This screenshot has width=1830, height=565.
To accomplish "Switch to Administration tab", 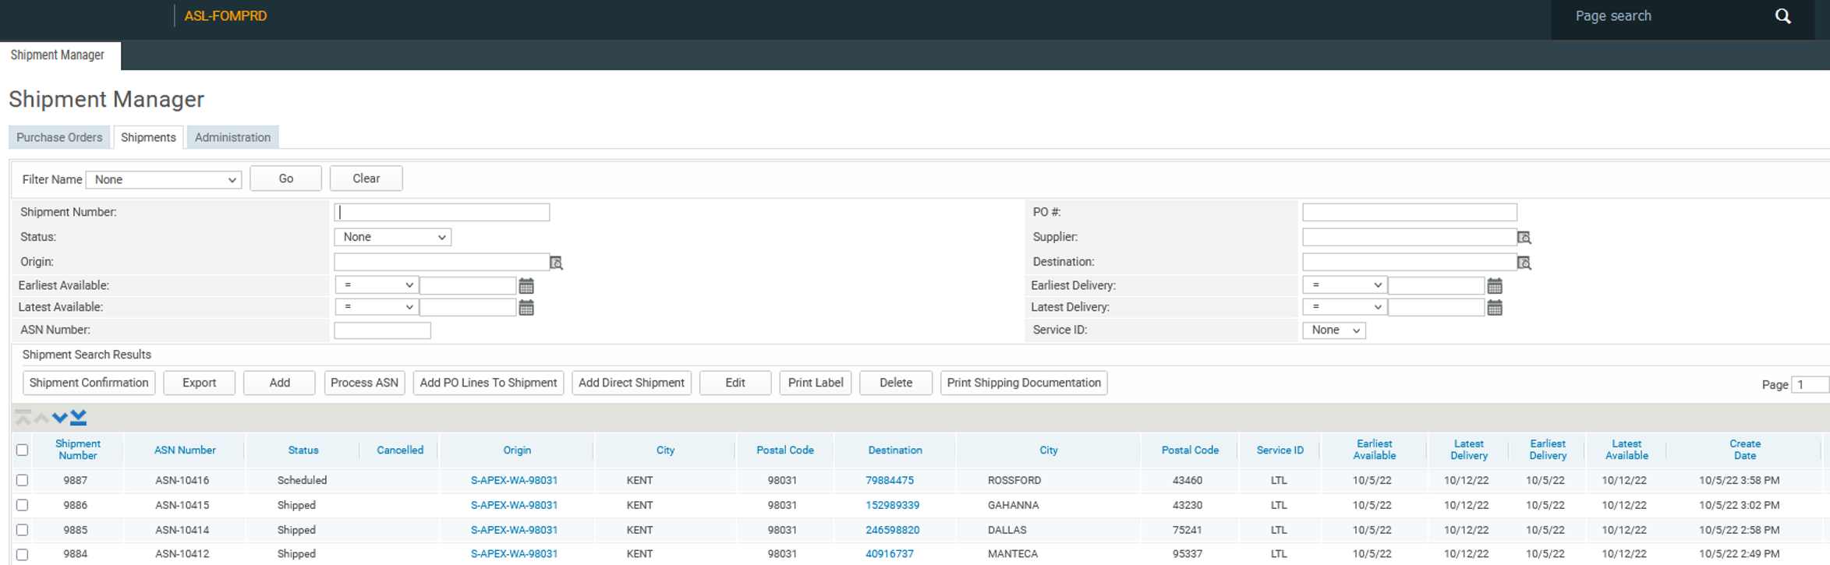I will (232, 137).
